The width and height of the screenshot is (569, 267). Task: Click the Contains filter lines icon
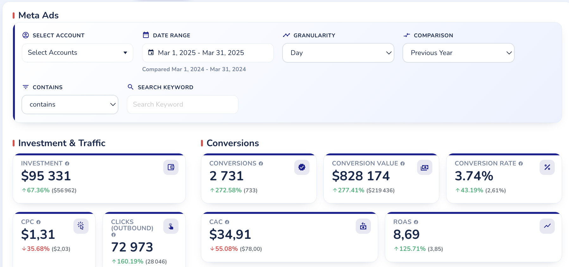point(26,87)
